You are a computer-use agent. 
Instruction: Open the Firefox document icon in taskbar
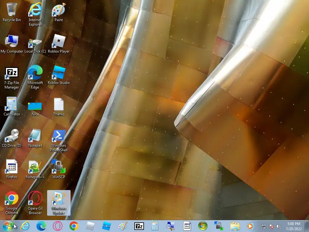tap(187, 226)
